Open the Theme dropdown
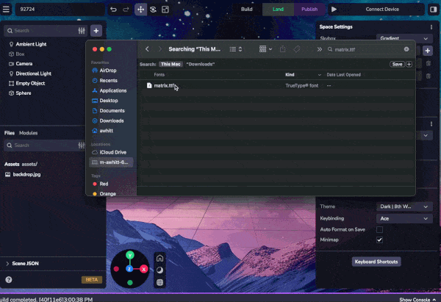441x302 pixels. pyautogui.click(x=403, y=206)
